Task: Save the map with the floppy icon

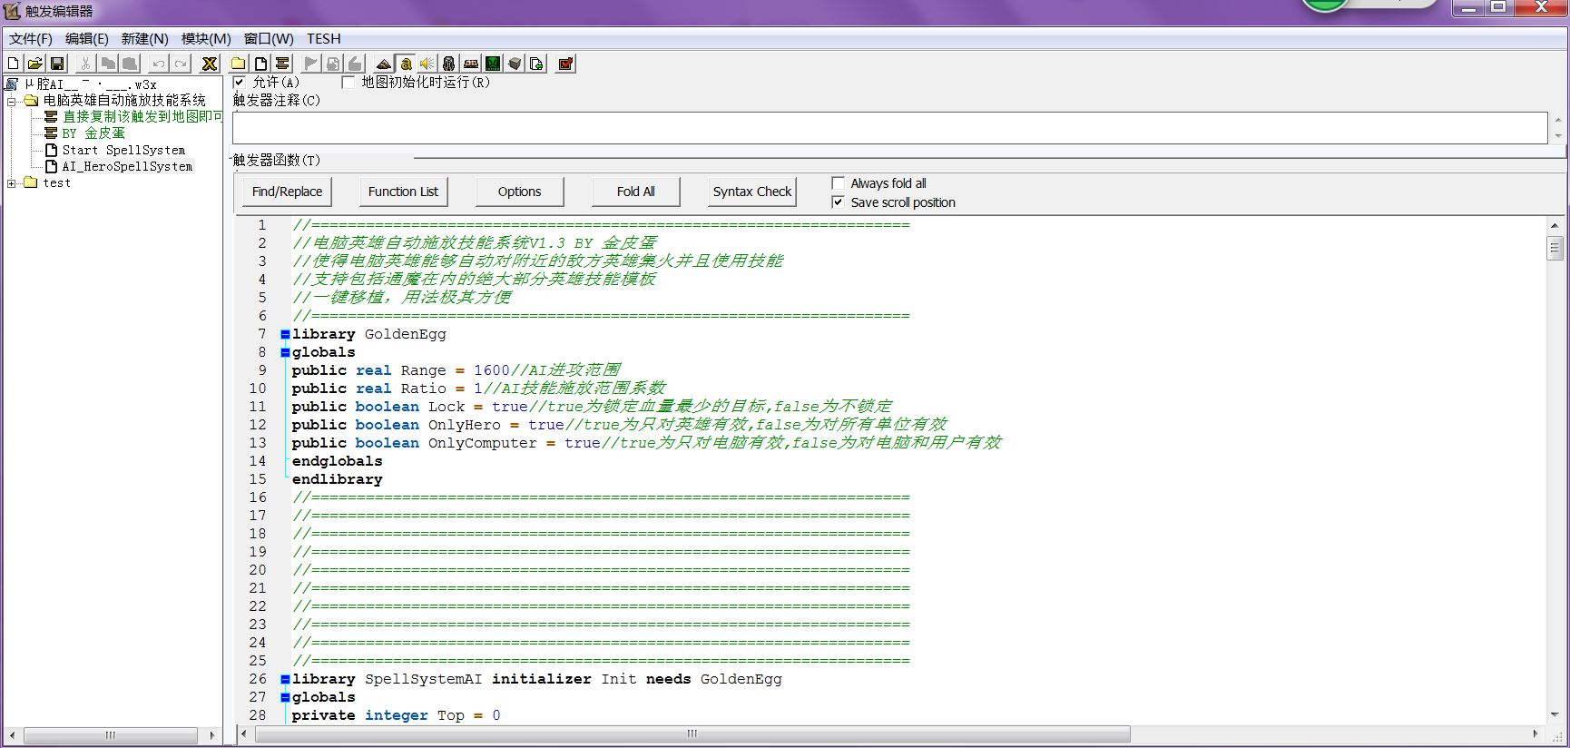Action: tap(57, 64)
